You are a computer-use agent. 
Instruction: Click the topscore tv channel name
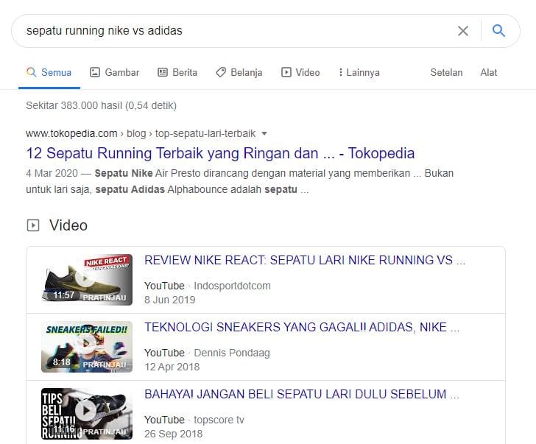pos(219,420)
